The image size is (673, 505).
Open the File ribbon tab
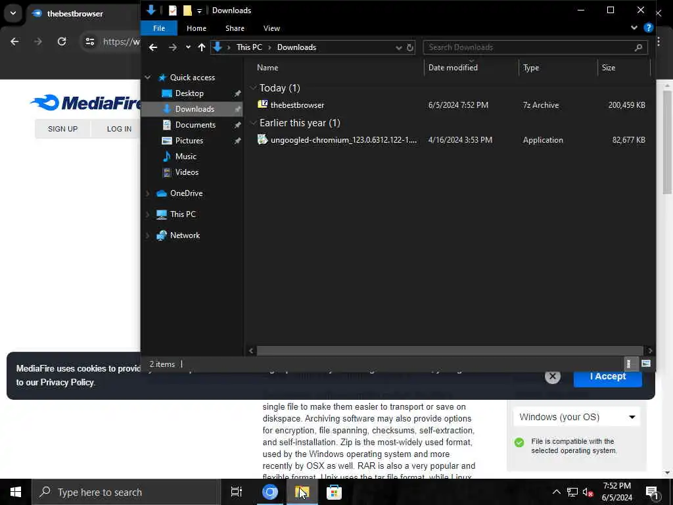(x=159, y=28)
